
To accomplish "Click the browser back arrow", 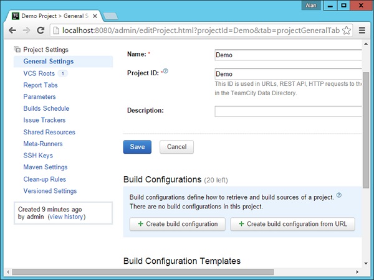I will coord(12,30).
